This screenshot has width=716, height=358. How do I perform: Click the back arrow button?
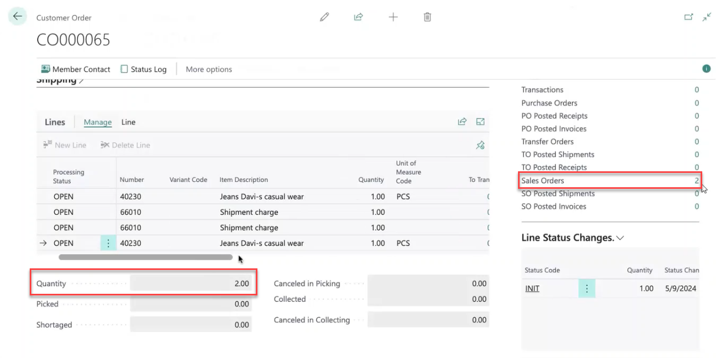[18, 16]
